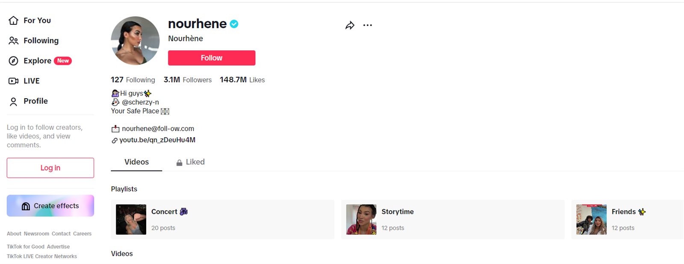Switch to the locked Liked tab

(191, 162)
